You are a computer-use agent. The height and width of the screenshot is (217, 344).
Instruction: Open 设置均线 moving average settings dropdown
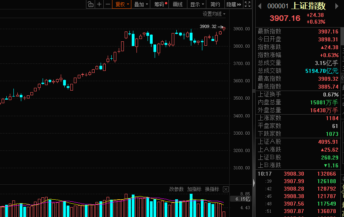click(x=214, y=14)
